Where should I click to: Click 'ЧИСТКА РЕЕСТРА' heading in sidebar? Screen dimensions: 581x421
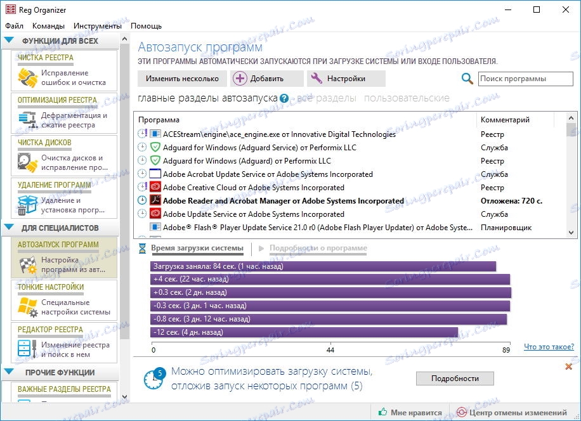click(45, 58)
